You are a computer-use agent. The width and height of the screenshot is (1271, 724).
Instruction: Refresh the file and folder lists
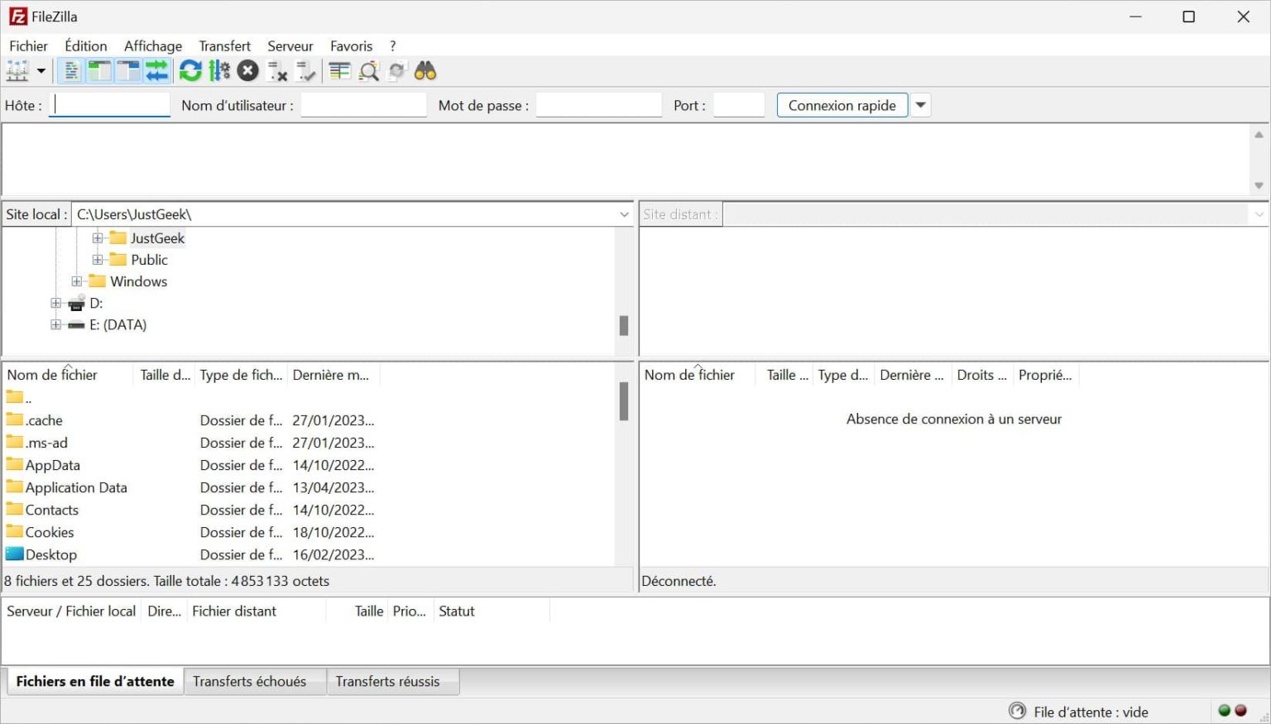pyautogui.click(x=190, y=71)
